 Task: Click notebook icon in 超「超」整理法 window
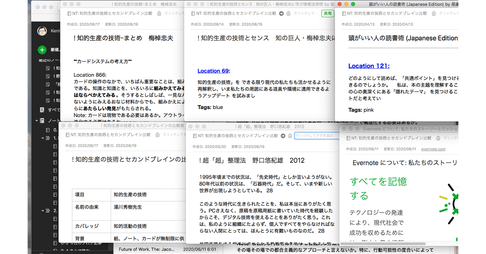[x=195, y=136]
